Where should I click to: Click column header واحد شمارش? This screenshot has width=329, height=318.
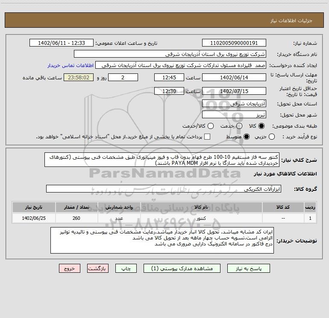pos(119,207)
